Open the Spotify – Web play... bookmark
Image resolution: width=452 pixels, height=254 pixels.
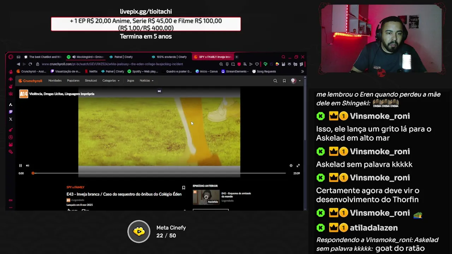143,72
